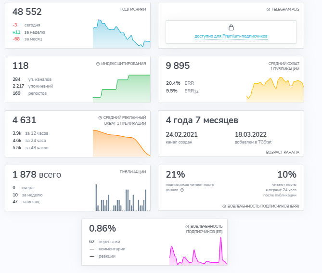Click the yellow average reach chart

pyautogui.click(x=275, y=90)
